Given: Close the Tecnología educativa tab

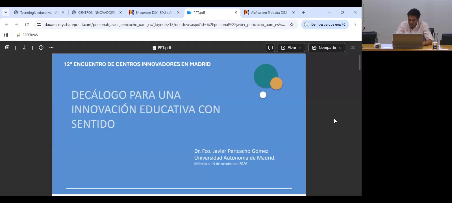Looking at the screenshot, I should coord(63,13).
